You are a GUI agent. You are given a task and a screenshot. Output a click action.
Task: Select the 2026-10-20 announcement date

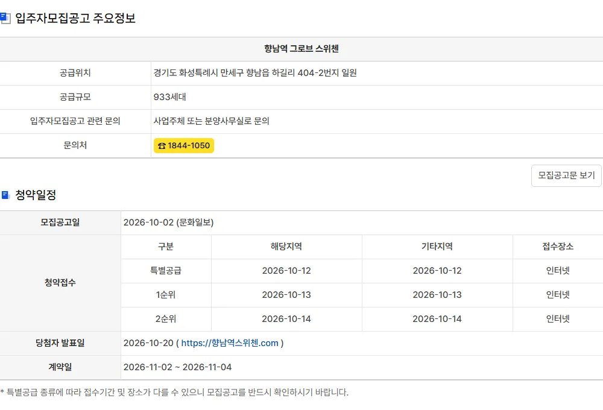pos(148,343)
